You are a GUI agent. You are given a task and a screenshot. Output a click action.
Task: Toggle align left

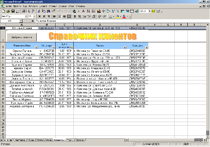coord(54,16)
